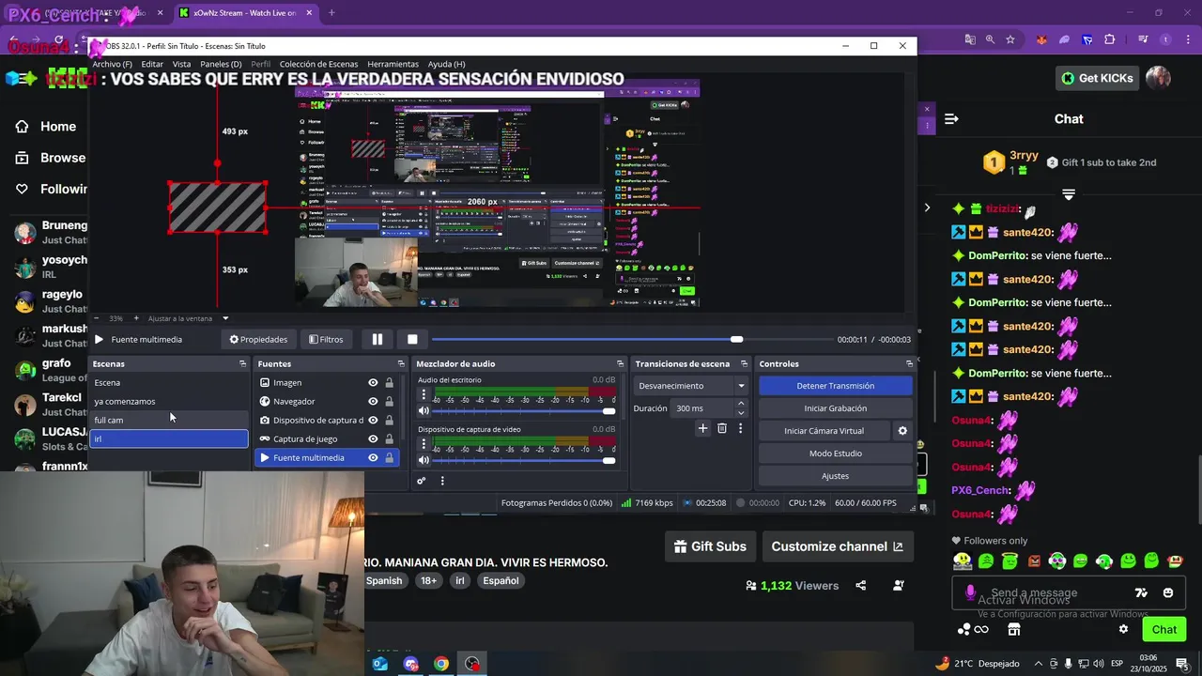The height and width of the screenshot is (676, 1202).
Task: Open Kick chat settings gear
Action: click(x=1123, y=629)
